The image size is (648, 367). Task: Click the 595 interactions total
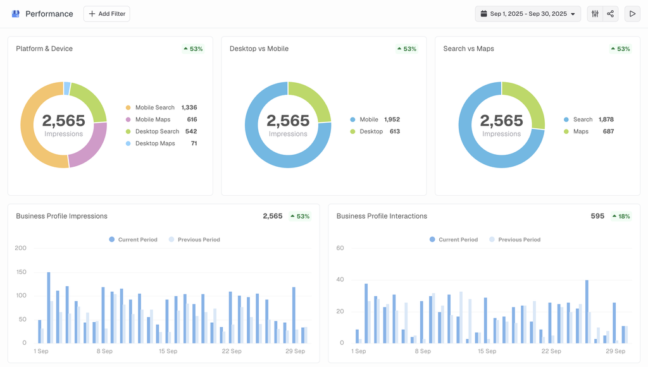pyautogui.click(x=597, y=216)
